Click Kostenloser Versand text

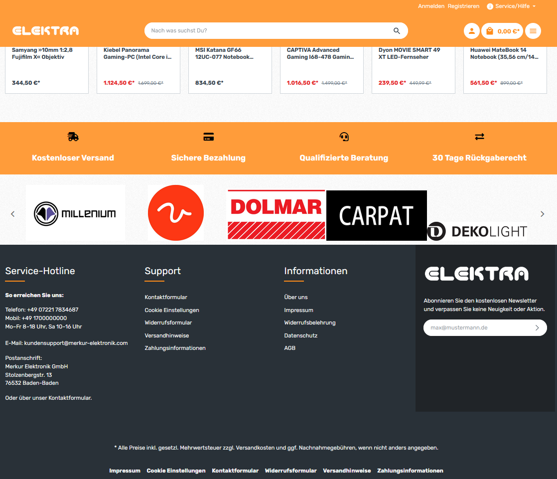(73, 158)
